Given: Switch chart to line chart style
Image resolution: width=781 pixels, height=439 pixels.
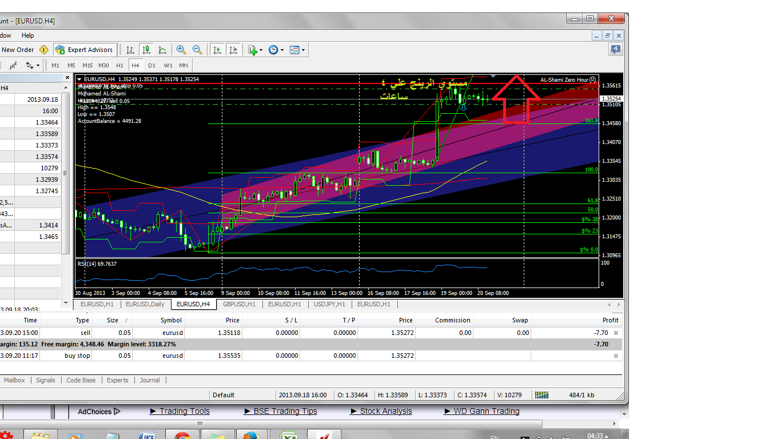Looking at the screenshot, I should 162,50.
